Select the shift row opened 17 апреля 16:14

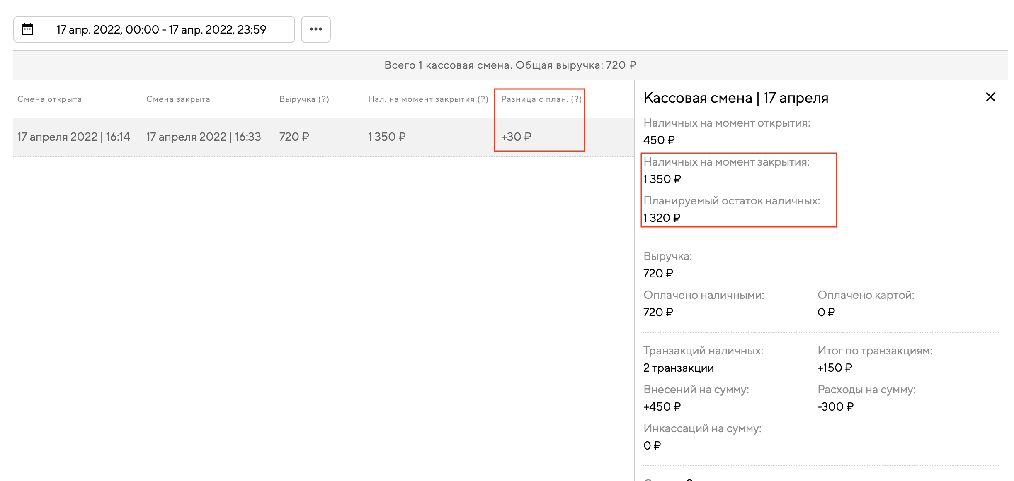tap(73, 137)
